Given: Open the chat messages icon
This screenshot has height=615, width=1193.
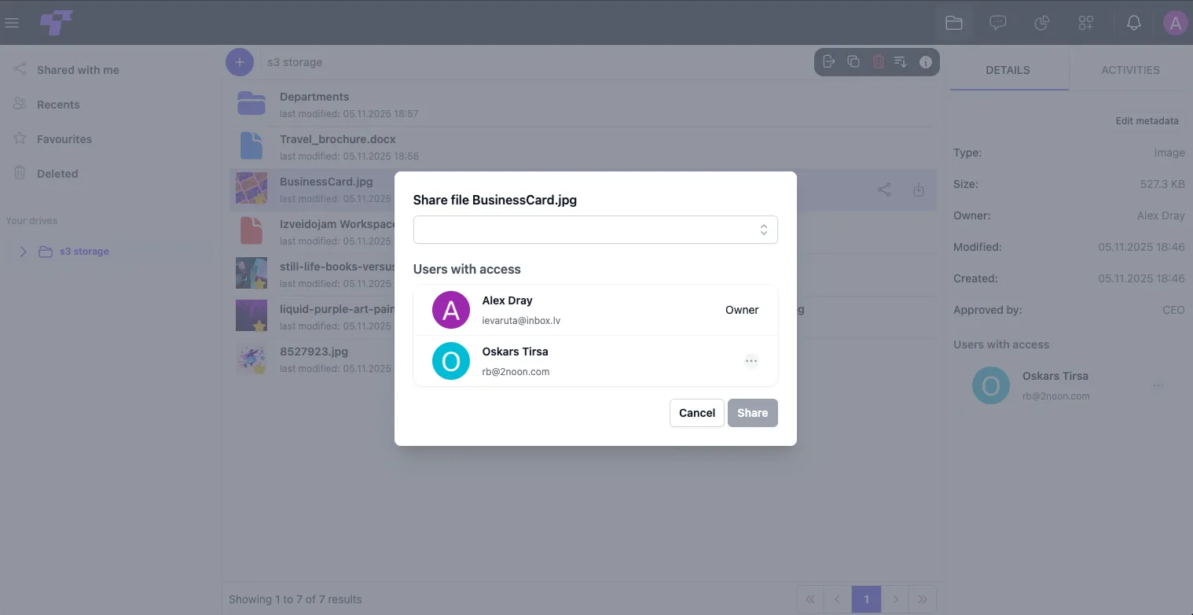Looking at the screenshot, I should click(998, 23).
